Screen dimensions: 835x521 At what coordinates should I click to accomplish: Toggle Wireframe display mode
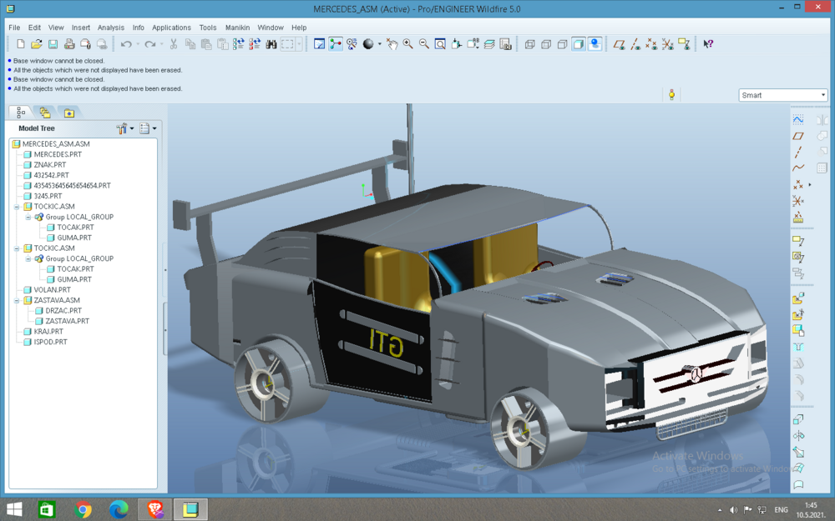530,44
